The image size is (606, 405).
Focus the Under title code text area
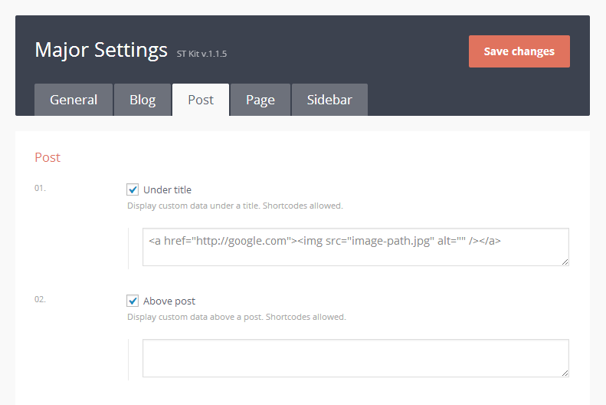click(x=355, y=247)
